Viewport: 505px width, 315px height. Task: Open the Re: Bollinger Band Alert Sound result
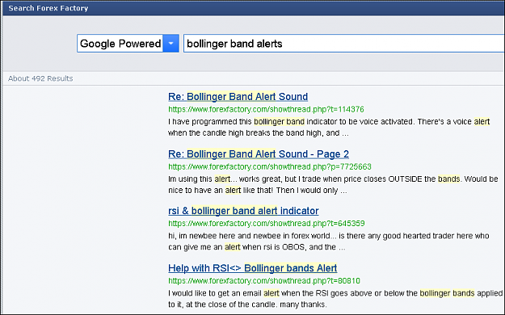(238, 97)
